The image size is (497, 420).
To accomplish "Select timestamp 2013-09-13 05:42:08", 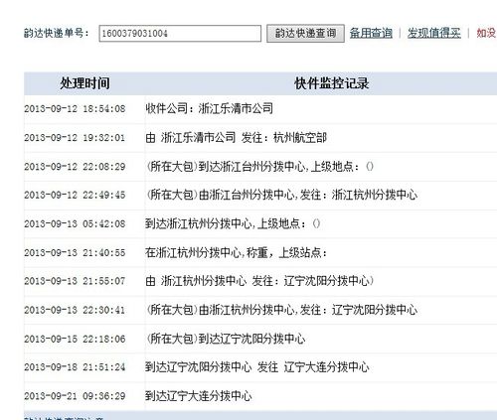I will 75,224.
